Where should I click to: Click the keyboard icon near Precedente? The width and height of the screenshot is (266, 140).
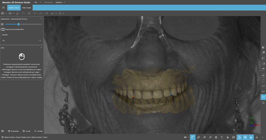click(x=3, y=131)
